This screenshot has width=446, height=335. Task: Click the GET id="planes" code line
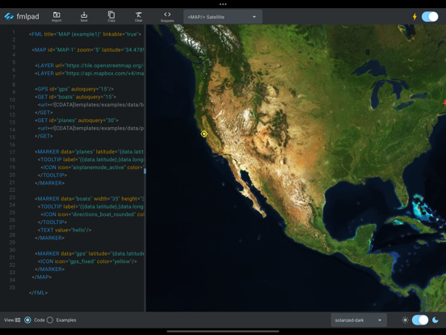point(77,121)
